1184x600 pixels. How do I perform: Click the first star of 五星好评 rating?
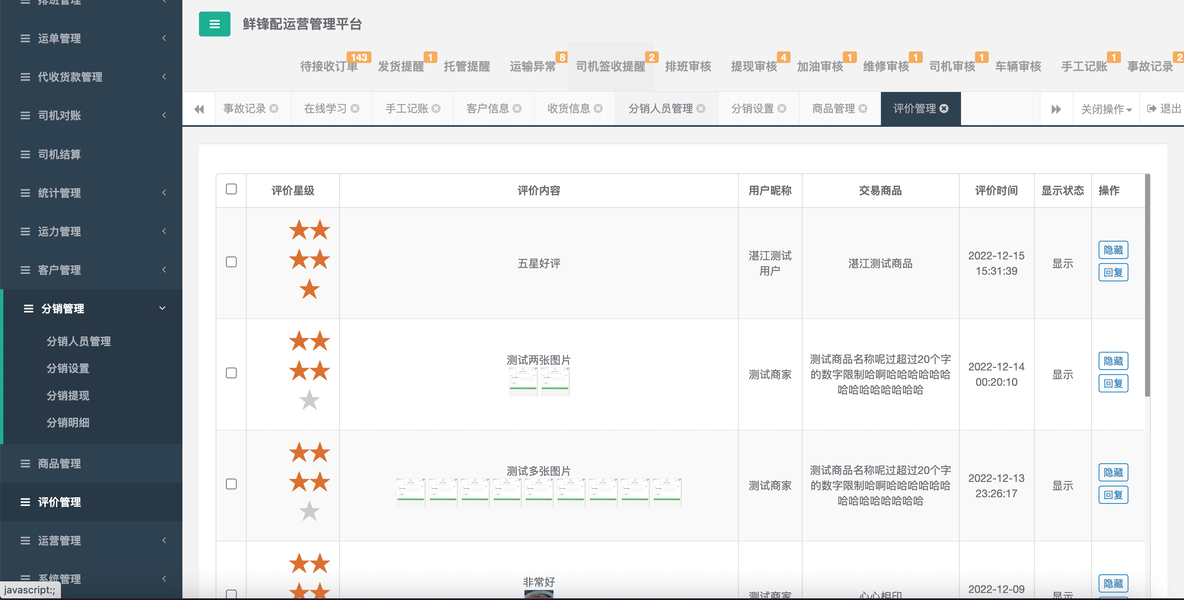[x=299, y=230]
